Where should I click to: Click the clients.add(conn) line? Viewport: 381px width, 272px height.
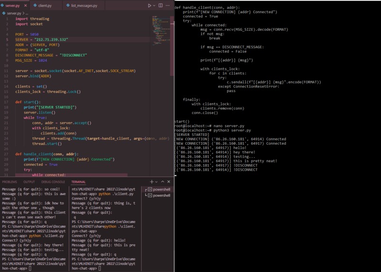[58, 133]
